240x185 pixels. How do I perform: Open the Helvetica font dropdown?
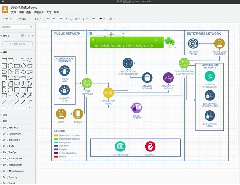22,19
